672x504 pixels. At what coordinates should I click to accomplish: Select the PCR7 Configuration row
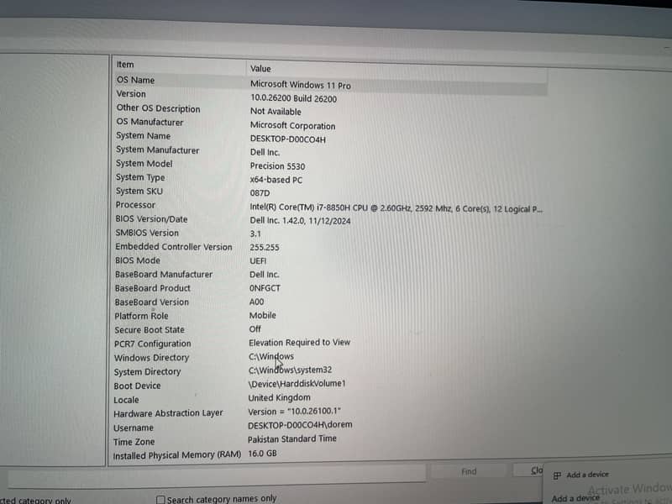[153, 344]
